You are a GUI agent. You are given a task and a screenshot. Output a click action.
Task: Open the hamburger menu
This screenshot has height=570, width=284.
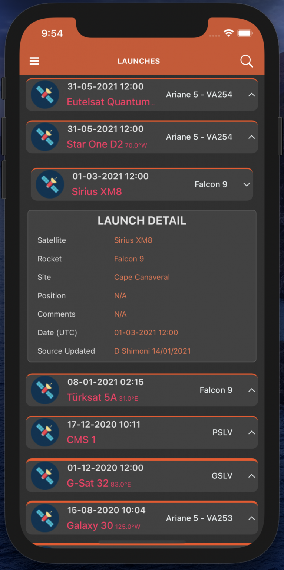pyautogui.click(x=34, y=61)
